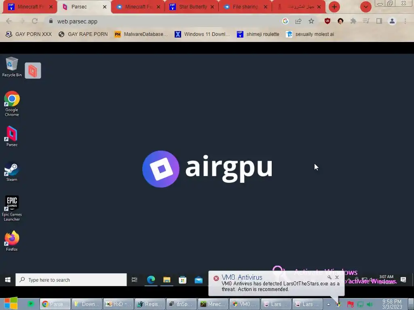The width and height of the screenshot is (414, 310).
Task: Switch to HxD taskbar button
Action: click(x=118, y=304)
